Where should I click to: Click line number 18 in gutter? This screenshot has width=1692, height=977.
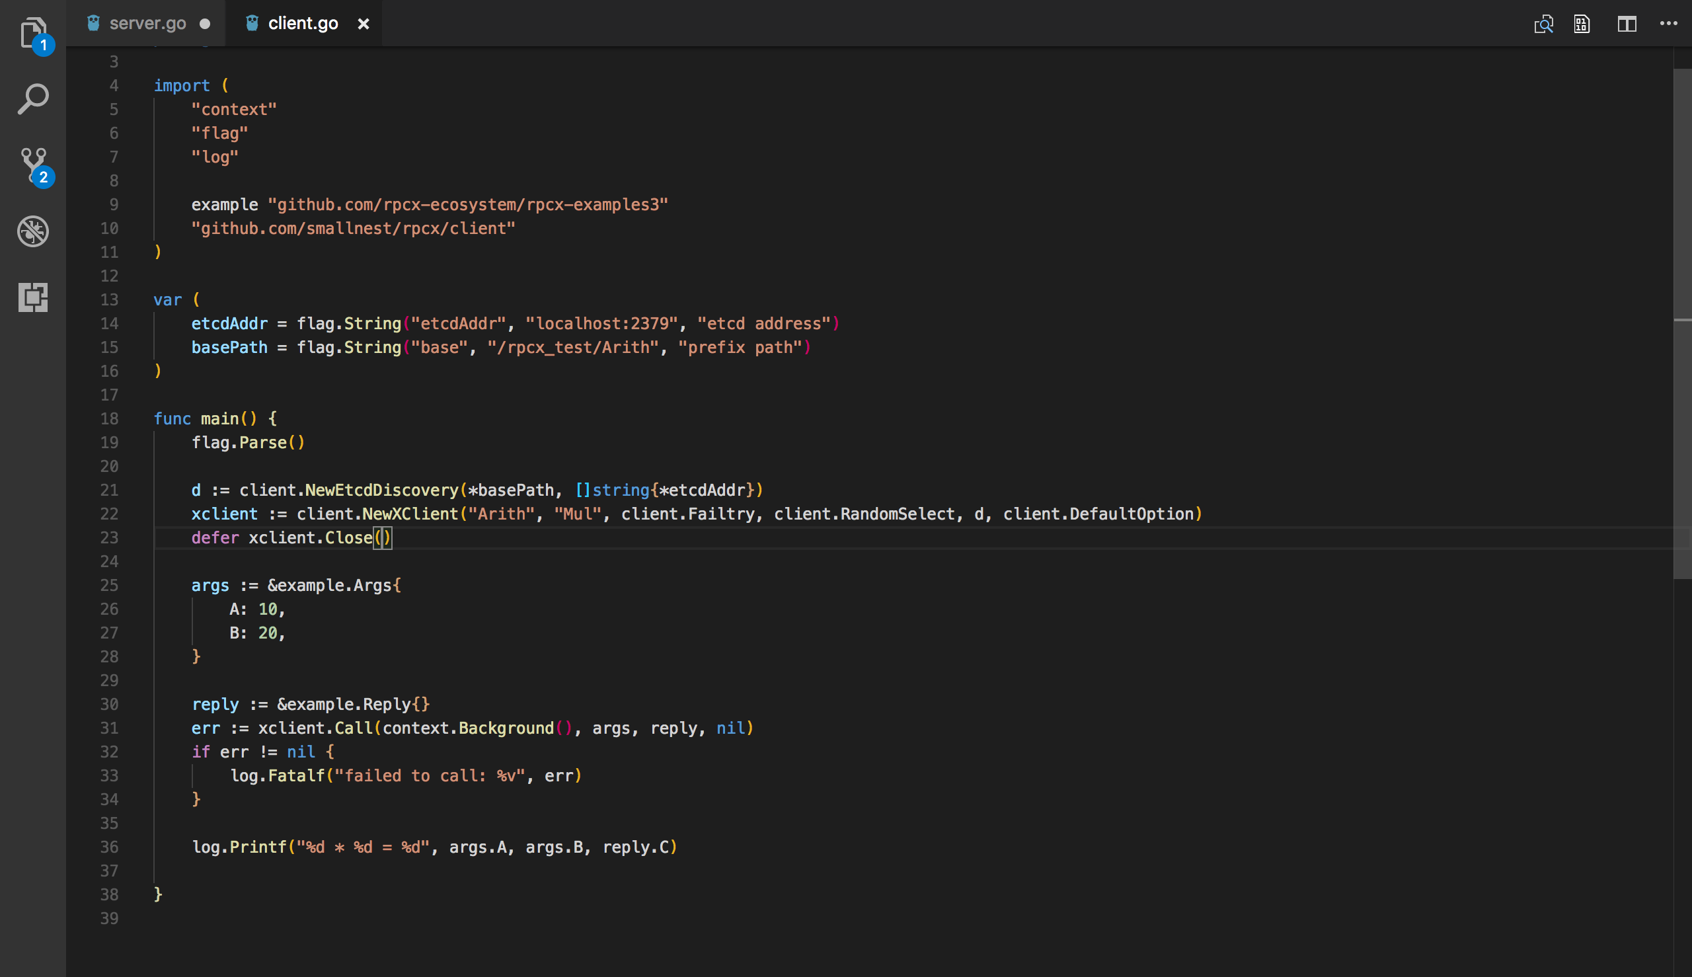click(x=109, y=418)
